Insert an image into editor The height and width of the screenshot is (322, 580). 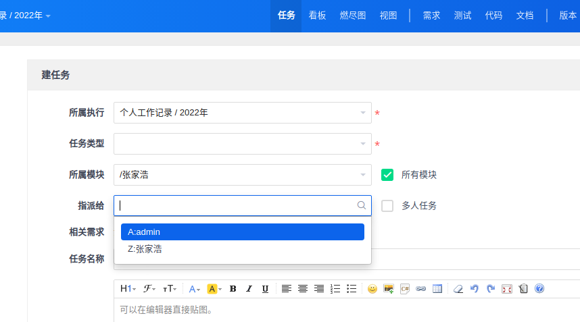[x=389, y=289]
